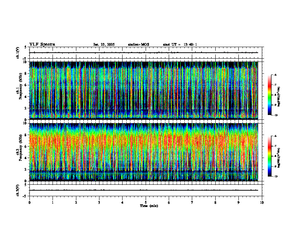Click the ch.2 frequency axis "6" tick
Viewport: 295px width, 227px height.
click(26, 147)
